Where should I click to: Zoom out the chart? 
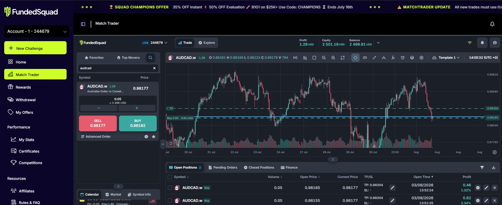click(324, 58)
